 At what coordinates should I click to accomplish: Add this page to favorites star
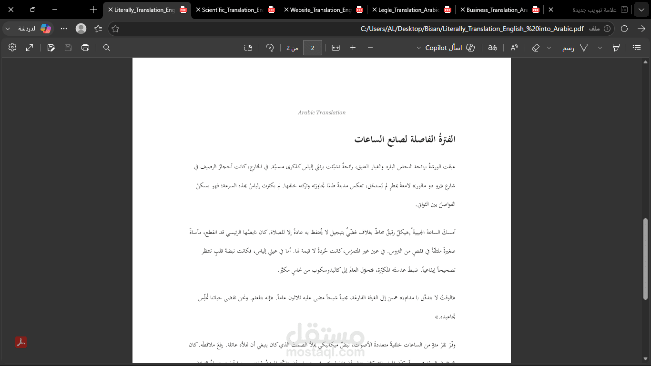pos(115,29)
